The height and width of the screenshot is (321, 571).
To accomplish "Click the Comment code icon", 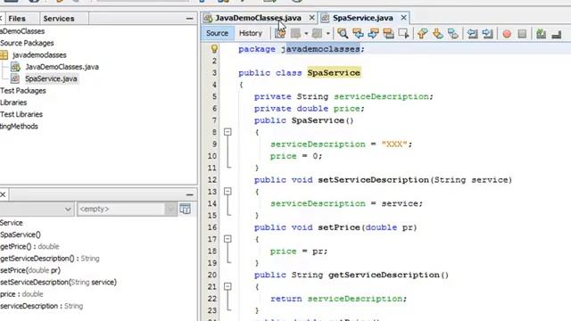I will pos(542,34).
